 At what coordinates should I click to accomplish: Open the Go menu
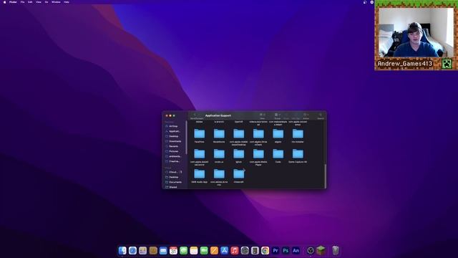tap(47, 2)
